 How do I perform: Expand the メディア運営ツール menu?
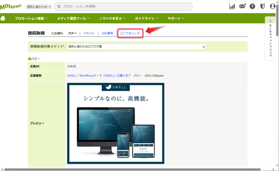[x=73, y=18]
